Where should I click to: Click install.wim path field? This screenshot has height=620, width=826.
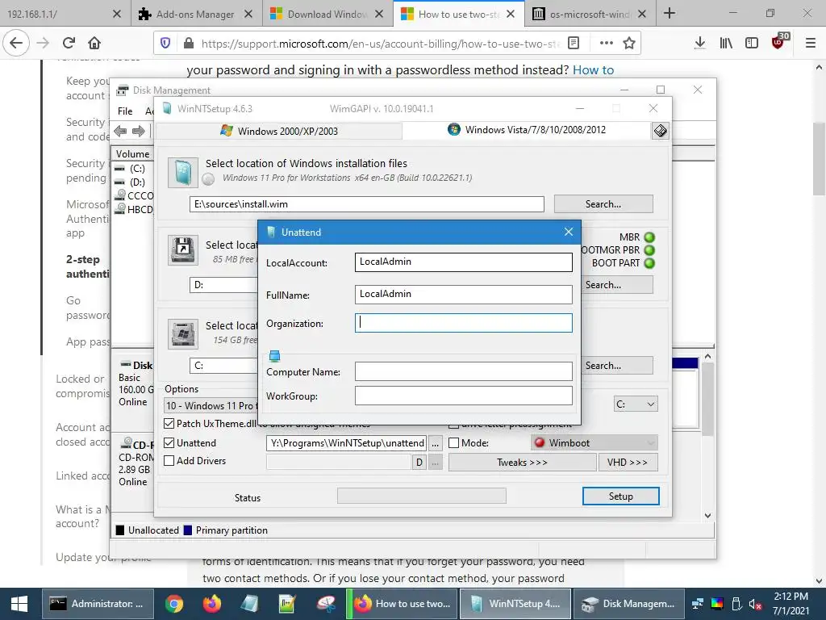click(367, 204)
